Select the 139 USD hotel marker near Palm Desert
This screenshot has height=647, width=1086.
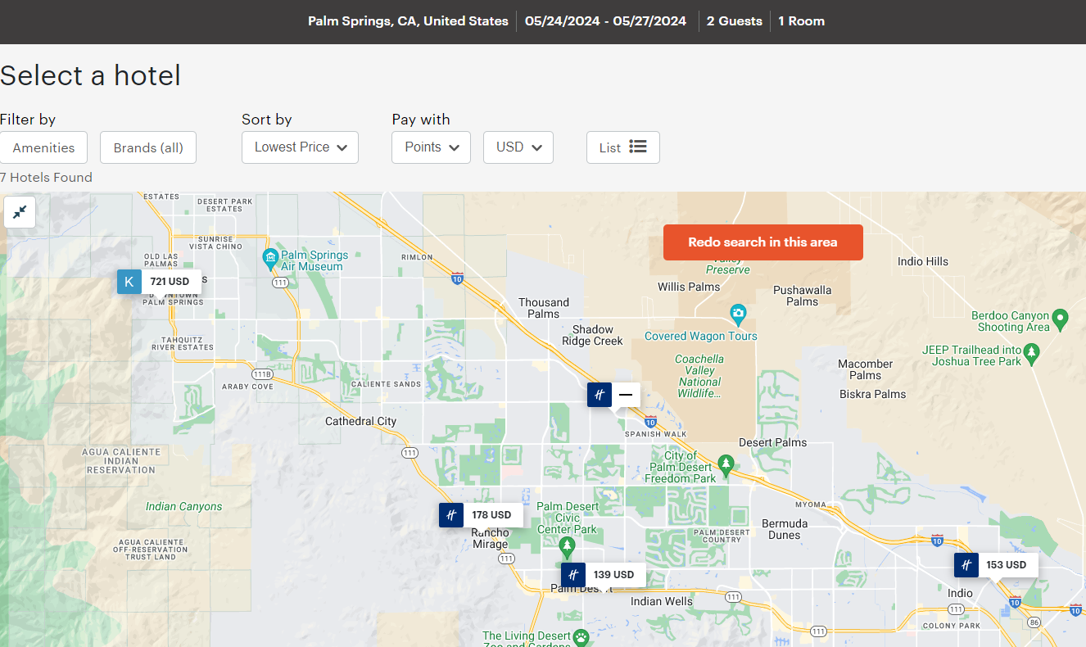[x=572, y=574]
